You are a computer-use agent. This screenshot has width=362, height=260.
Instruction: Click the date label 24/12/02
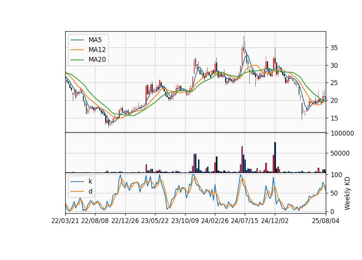tap(275, 221)
